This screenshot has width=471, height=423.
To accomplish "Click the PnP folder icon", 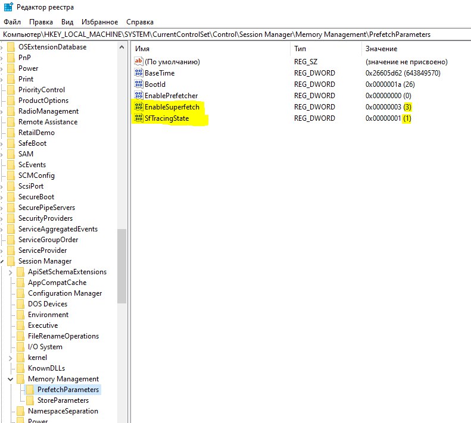I will 11,57.
